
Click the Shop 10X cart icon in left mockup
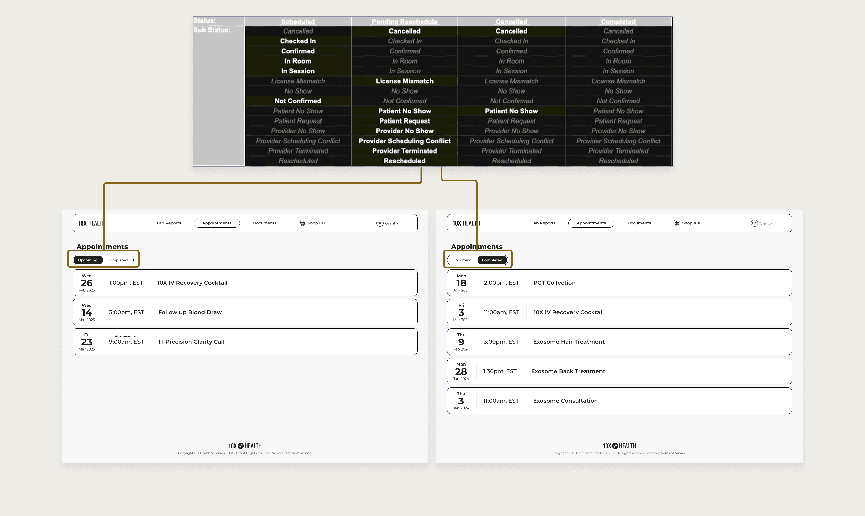[x=302, y=223]
